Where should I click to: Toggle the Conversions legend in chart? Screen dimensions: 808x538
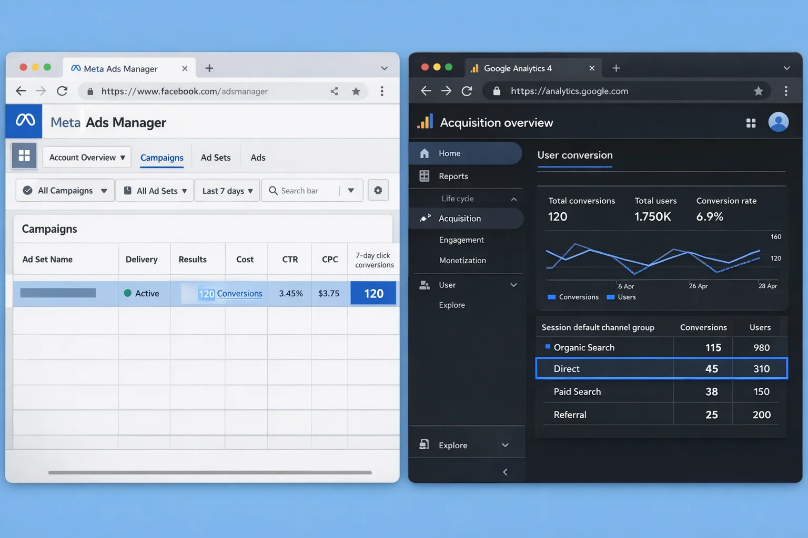[573, 297]
